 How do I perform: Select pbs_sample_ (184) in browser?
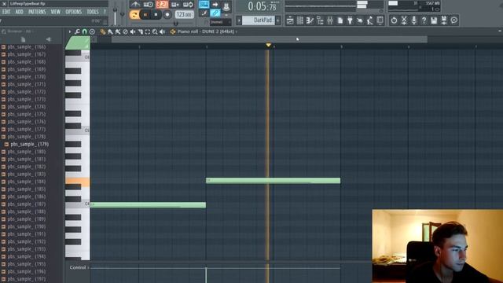pyautogui.click(x=26, y=182)
